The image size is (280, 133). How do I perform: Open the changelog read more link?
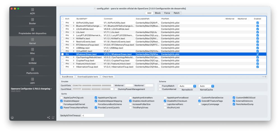pos(15,91)
